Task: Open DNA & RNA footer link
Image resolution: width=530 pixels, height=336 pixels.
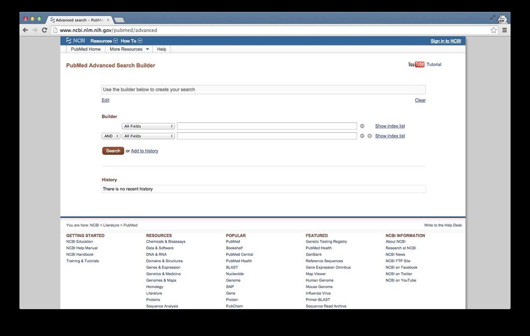Action: point(156,254)
